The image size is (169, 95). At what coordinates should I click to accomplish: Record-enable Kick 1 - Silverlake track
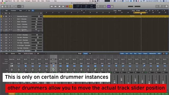tap(14, 19)
